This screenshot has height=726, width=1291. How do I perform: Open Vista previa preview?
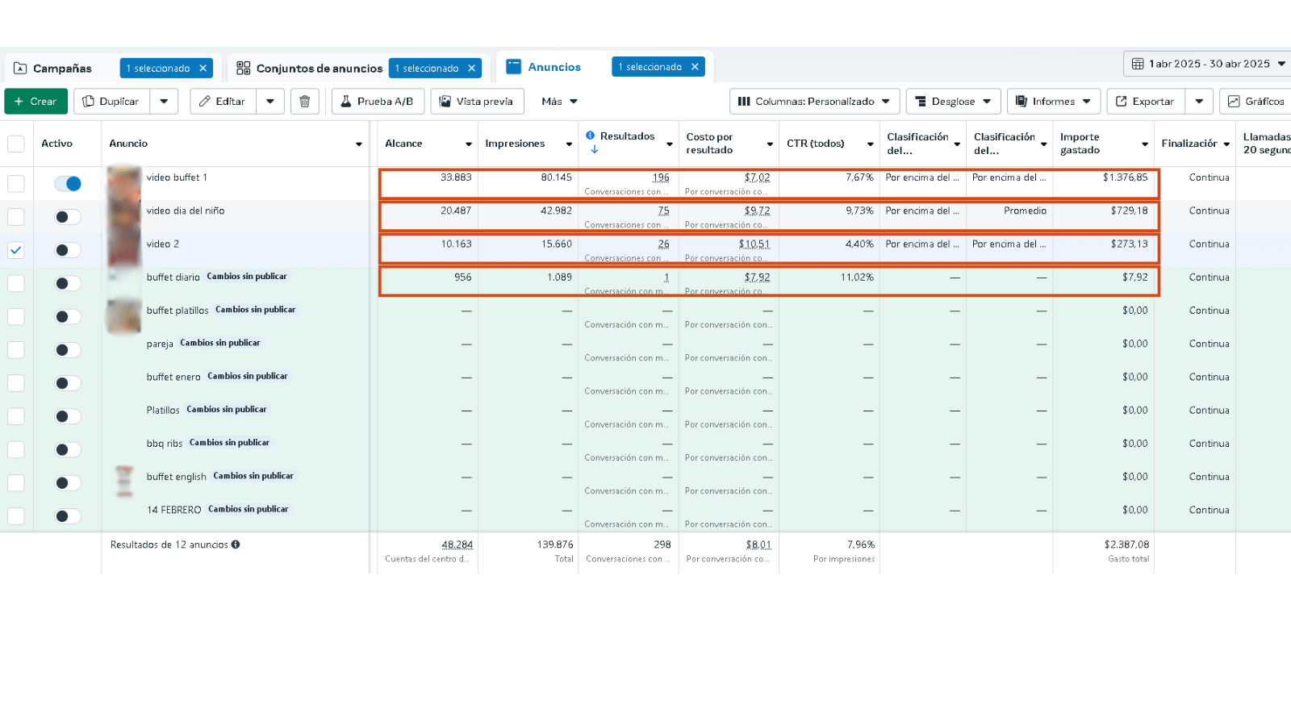click(477, 102)
